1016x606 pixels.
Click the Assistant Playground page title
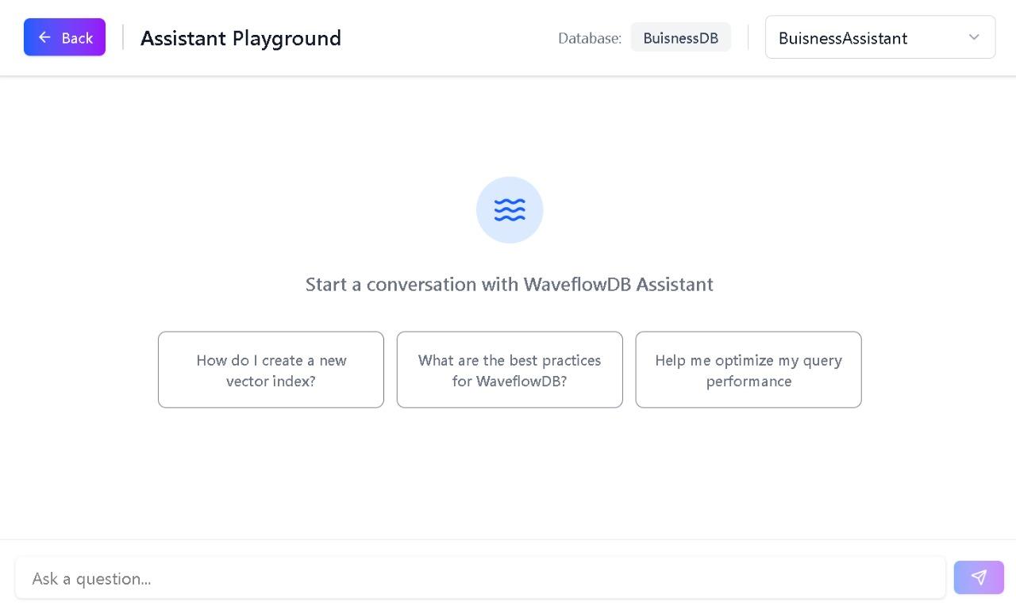[241, 38]
